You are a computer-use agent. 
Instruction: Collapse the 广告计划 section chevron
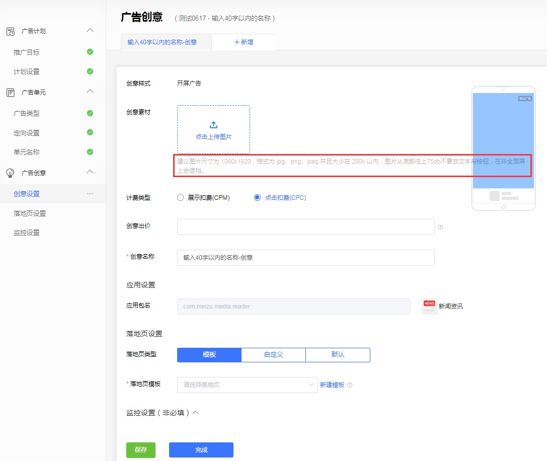click(91, 31)
